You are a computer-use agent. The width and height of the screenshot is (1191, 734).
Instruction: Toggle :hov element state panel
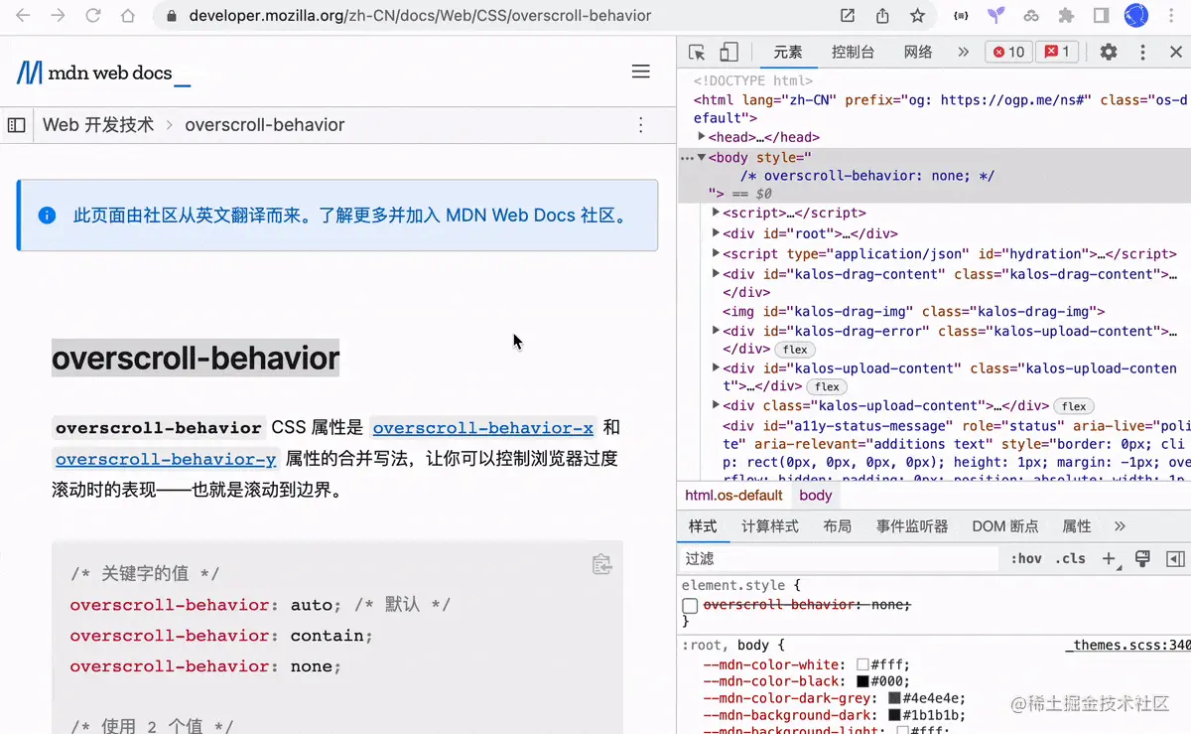(1026, 559)
